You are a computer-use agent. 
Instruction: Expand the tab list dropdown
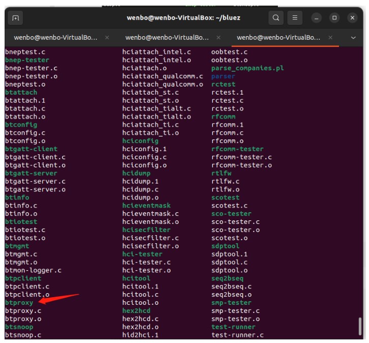[353, 38]
